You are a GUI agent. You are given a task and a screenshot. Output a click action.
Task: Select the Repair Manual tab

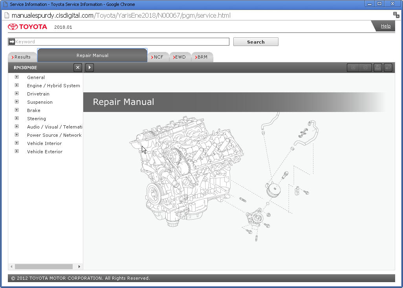pos(92,55)
